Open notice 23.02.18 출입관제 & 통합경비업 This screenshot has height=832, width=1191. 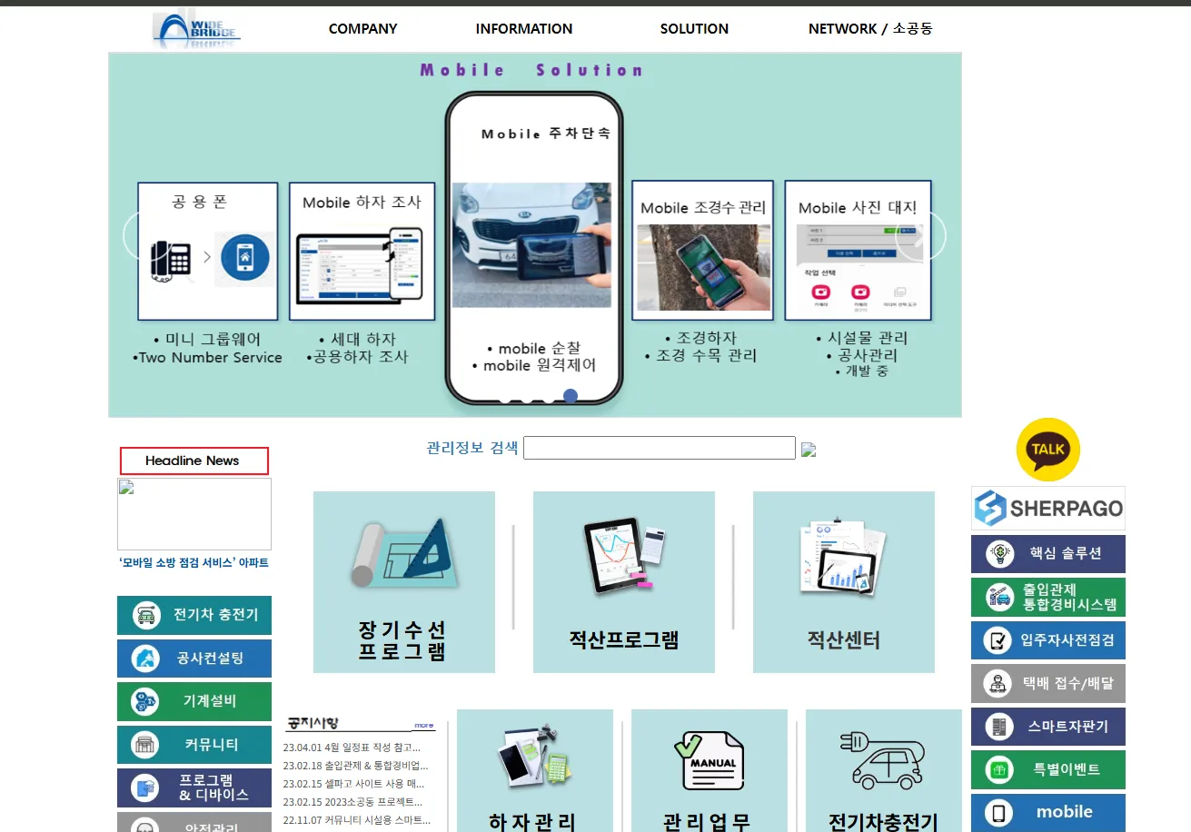[x=355, y=766]
